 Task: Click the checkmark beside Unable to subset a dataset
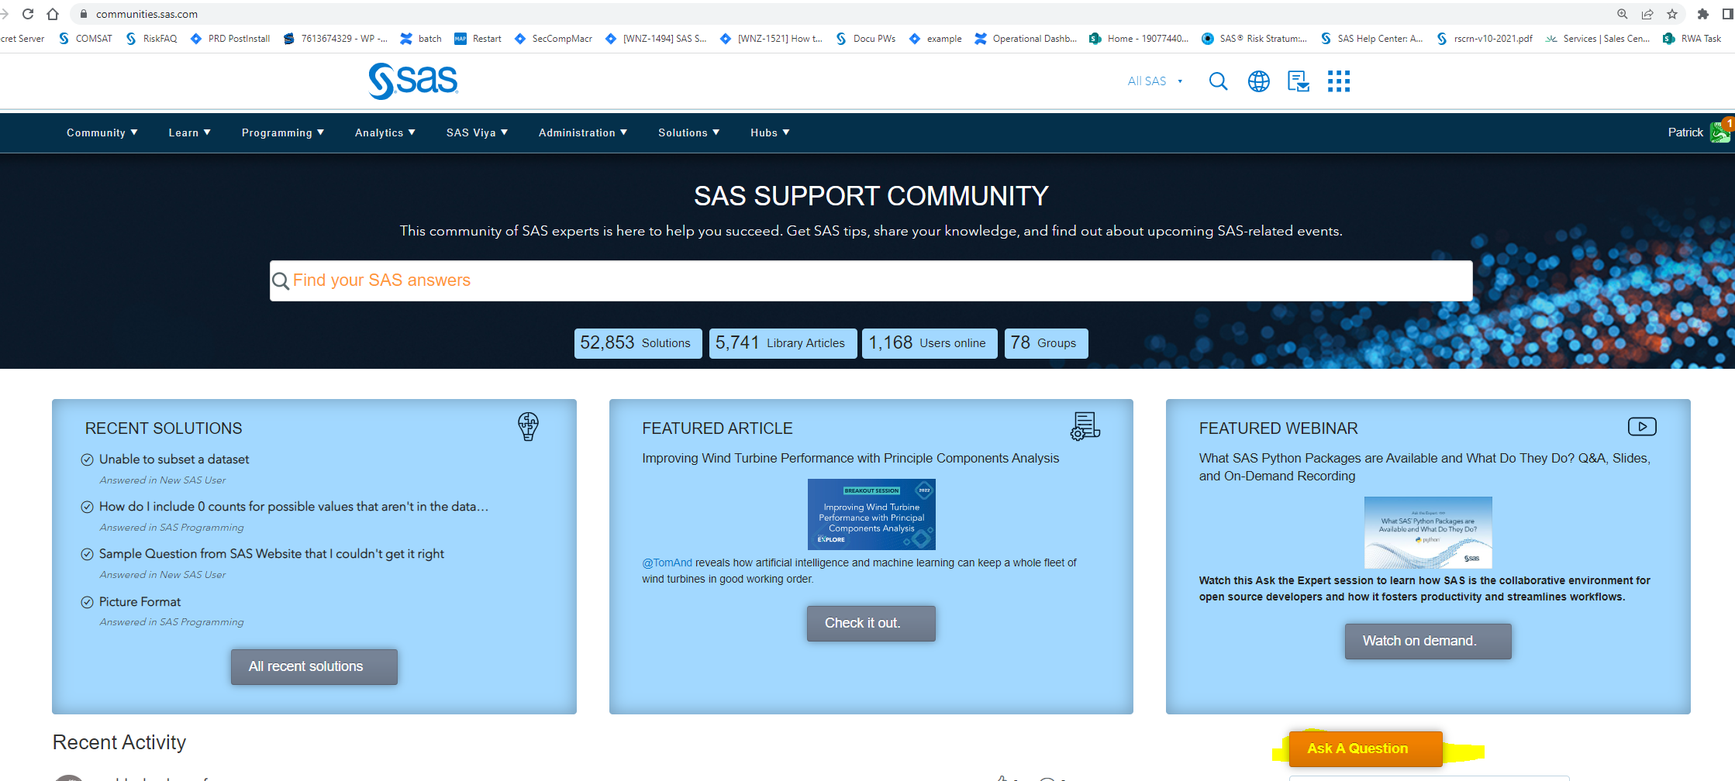coord(87,459)
